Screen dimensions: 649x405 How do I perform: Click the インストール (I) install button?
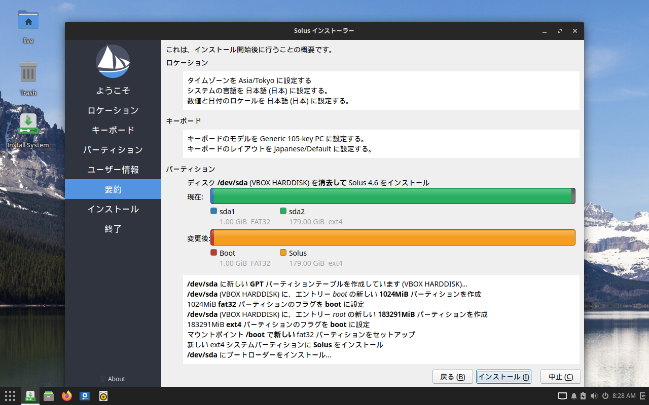(x=503, y=377)
